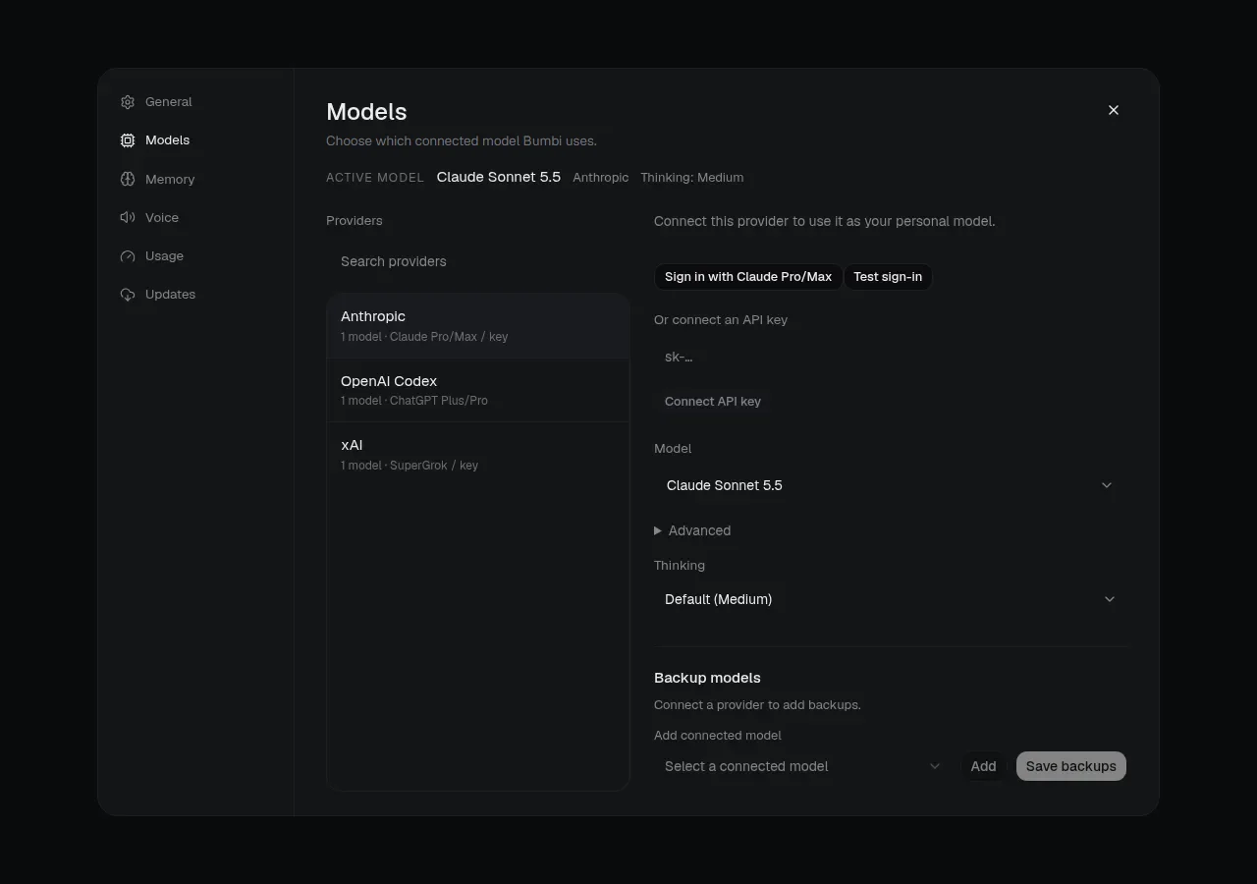Click the Models page heading

(366, 112)
